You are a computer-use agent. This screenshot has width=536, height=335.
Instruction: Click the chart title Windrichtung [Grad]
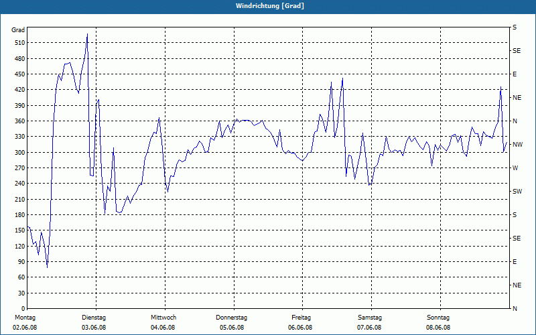270,6
